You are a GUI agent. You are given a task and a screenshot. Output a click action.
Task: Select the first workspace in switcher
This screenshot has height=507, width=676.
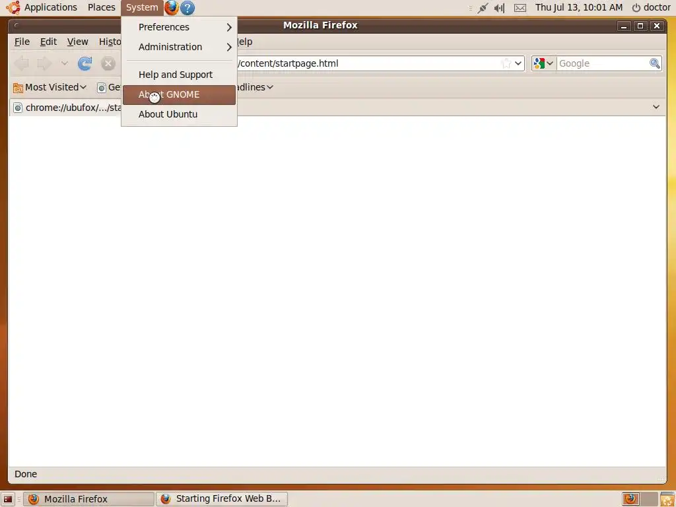click(630, 499)
